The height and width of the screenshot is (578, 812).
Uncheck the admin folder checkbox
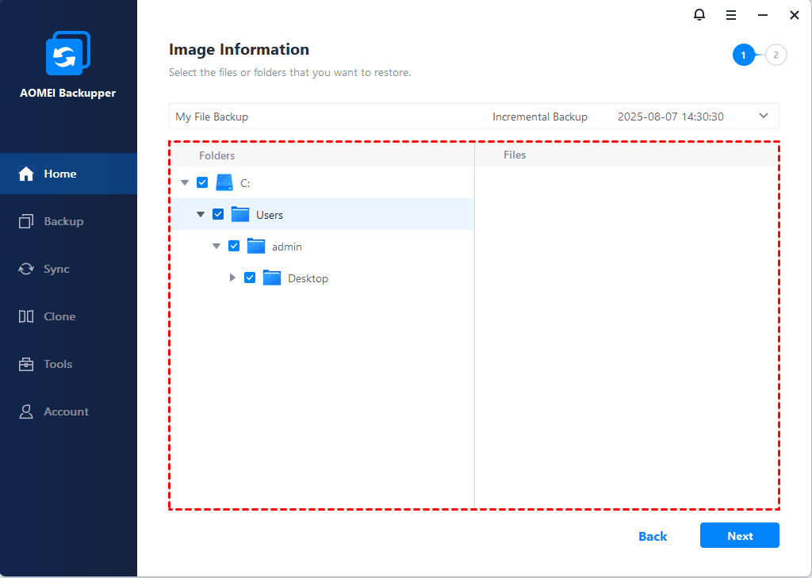[x=234, y=246]
